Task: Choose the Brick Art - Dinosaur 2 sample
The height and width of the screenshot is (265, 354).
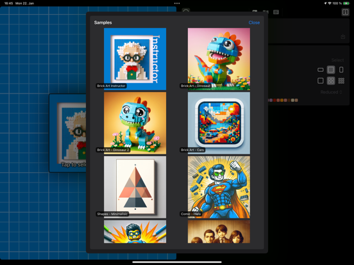Action: pos(135,123)
